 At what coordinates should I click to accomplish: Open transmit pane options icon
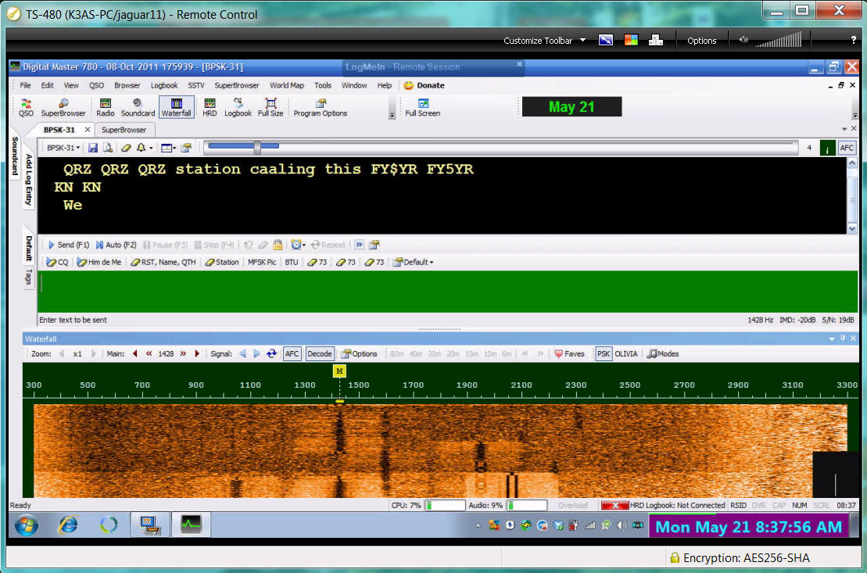[374, 245]
